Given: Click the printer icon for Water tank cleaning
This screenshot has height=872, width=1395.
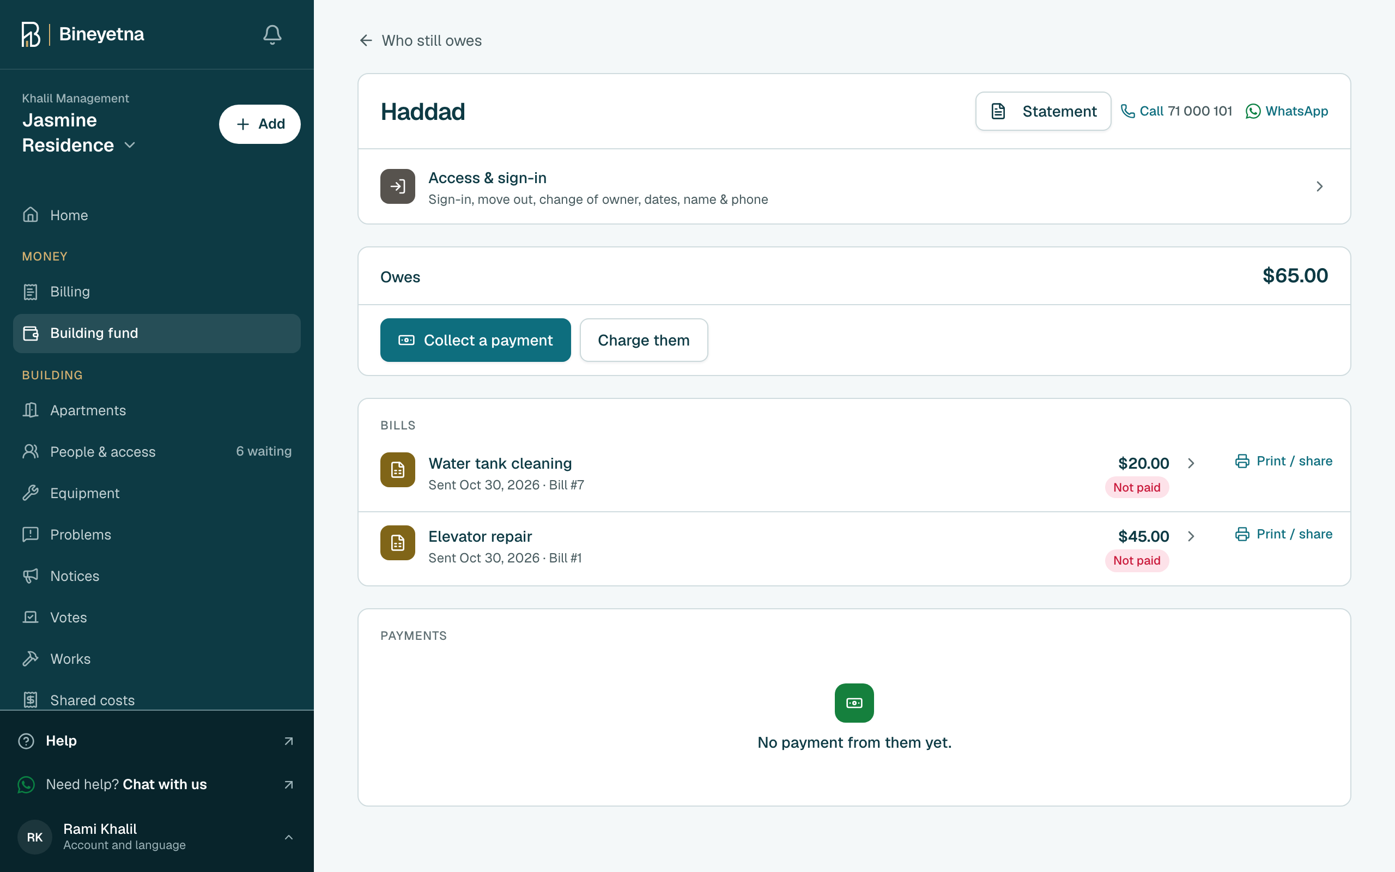Looking at the screenshot, I should [x=1242, y=462].
